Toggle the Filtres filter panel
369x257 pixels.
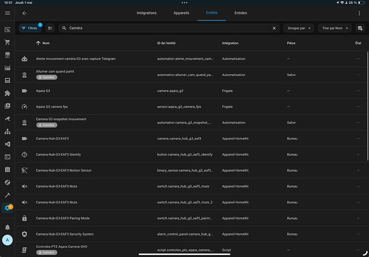pyautogui.click(x=30, y=28)
